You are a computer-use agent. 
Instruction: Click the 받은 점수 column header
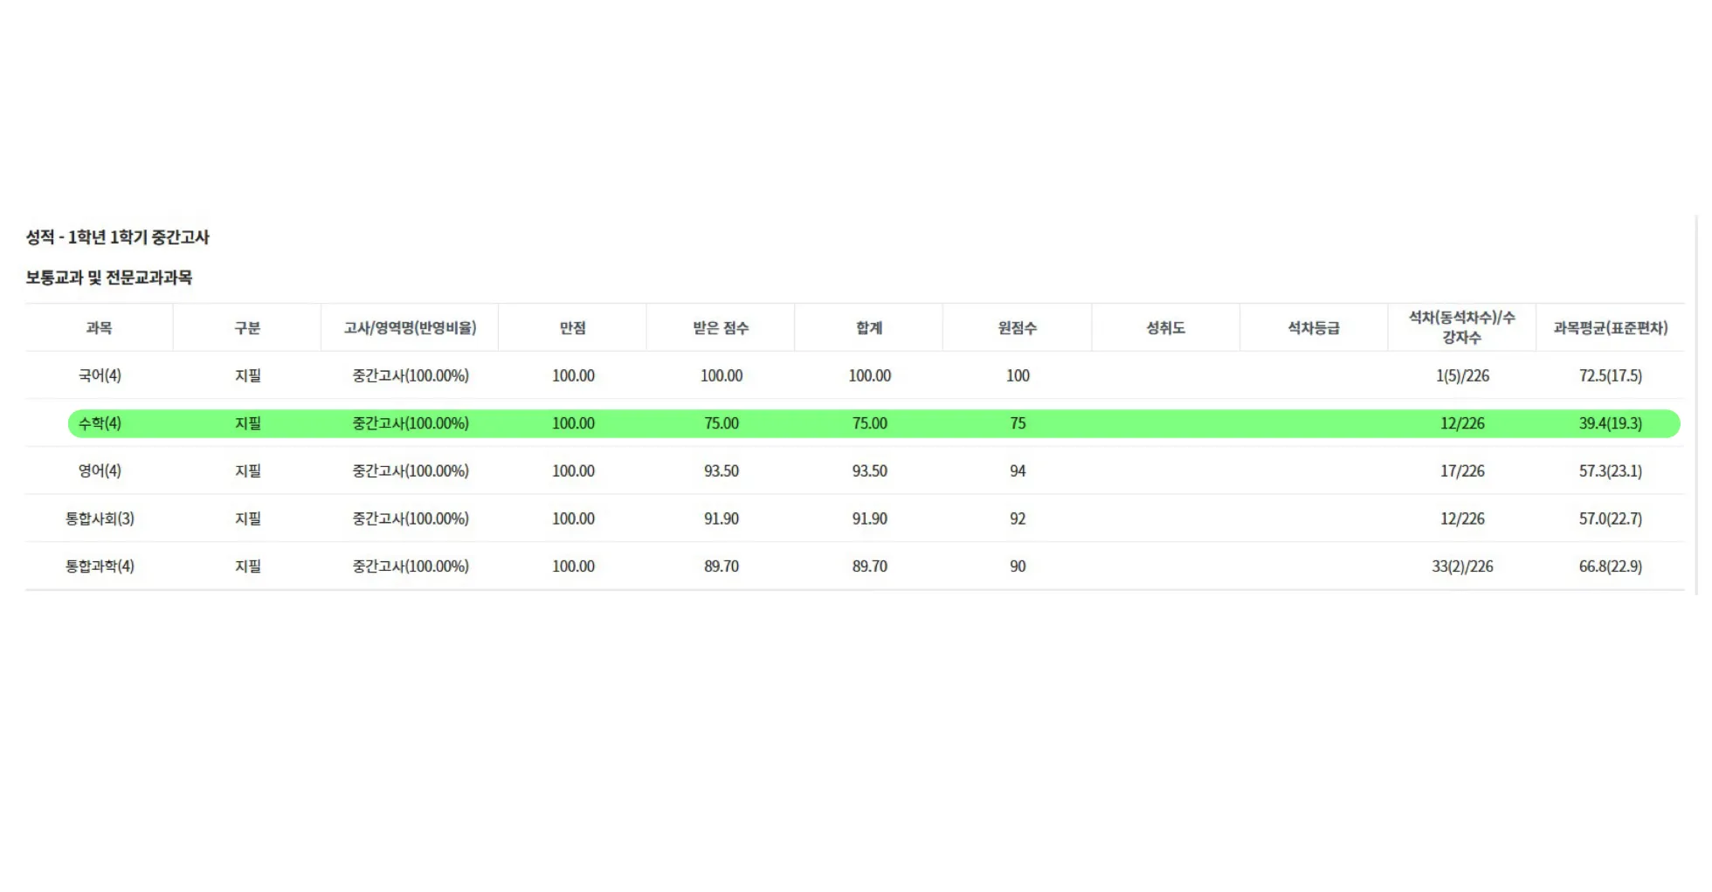pyautogui.click(x=721, y=328)
